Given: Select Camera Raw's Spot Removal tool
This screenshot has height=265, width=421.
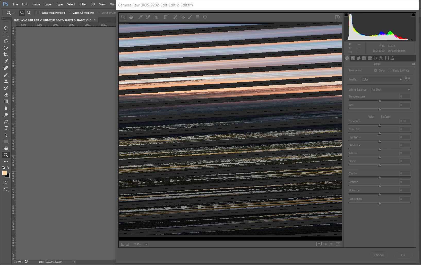Looking at the screenshot, I should point(175,17).
